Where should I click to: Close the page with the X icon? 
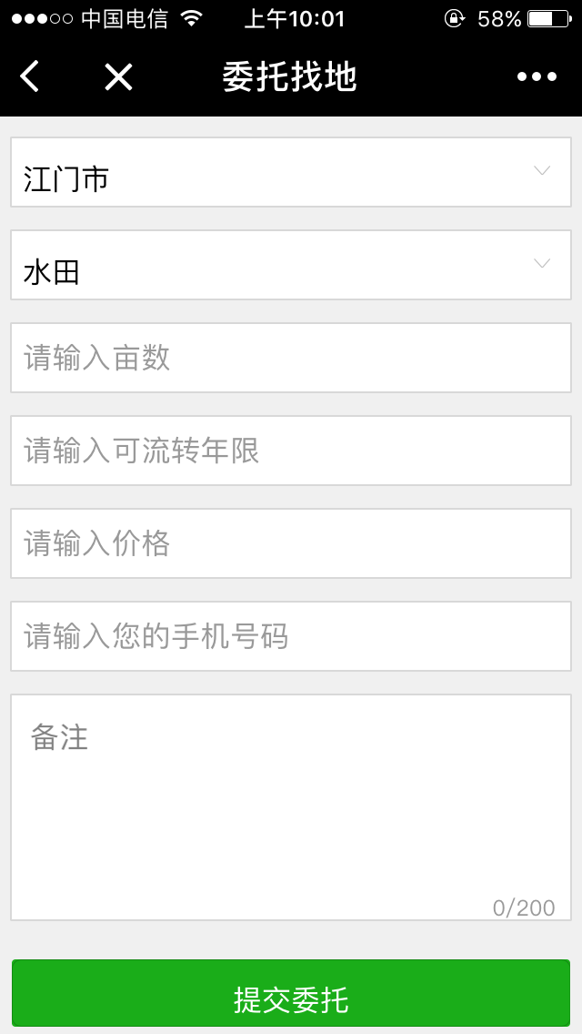(x=118, y=77)
